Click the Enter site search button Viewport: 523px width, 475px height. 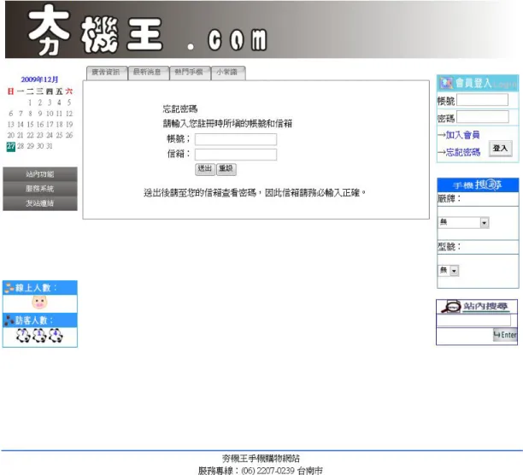coord(505,335)
